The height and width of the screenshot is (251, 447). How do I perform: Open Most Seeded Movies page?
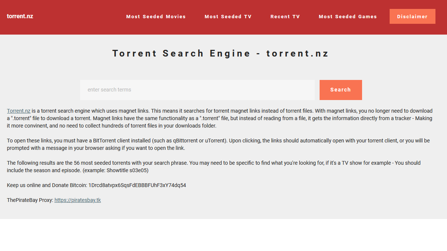(156, 16)
